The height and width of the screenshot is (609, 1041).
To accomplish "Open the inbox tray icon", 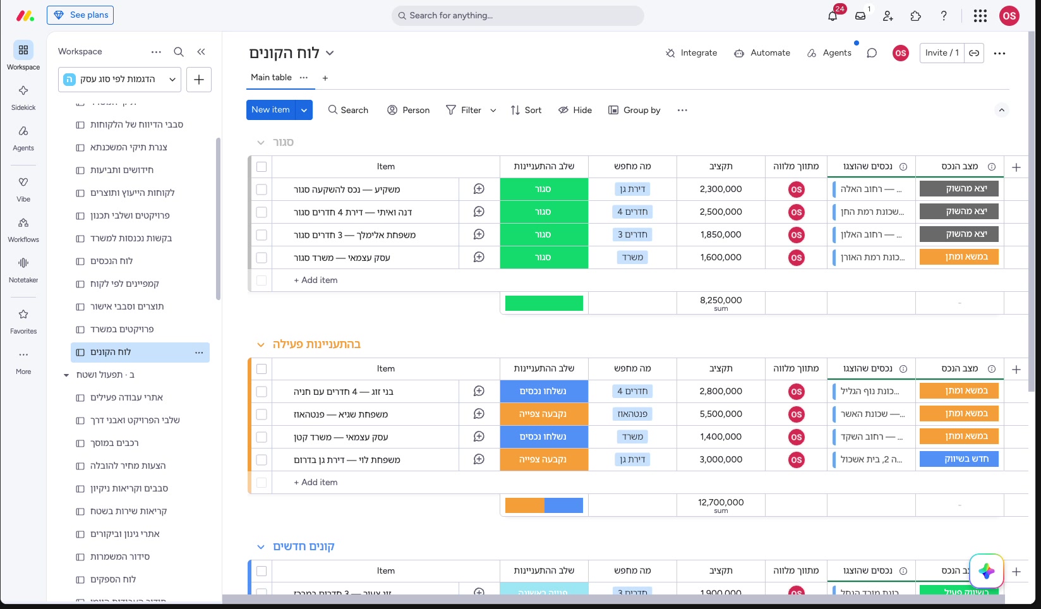I will point(860,16).
